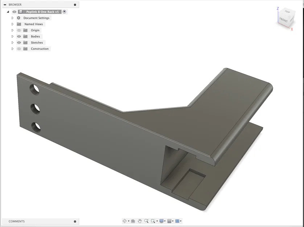Hide the Origin folder

click(19, 30)
